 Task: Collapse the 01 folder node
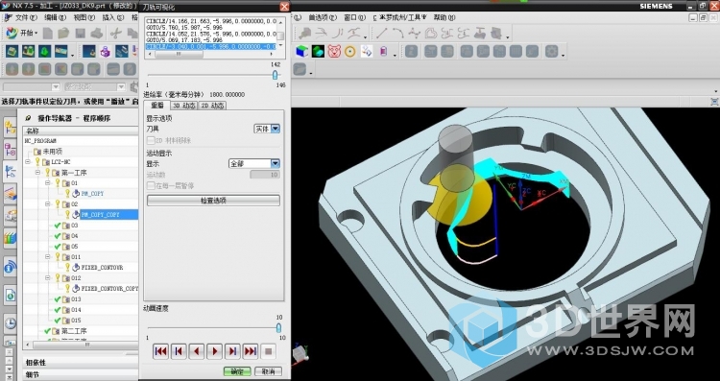(48, 183)
